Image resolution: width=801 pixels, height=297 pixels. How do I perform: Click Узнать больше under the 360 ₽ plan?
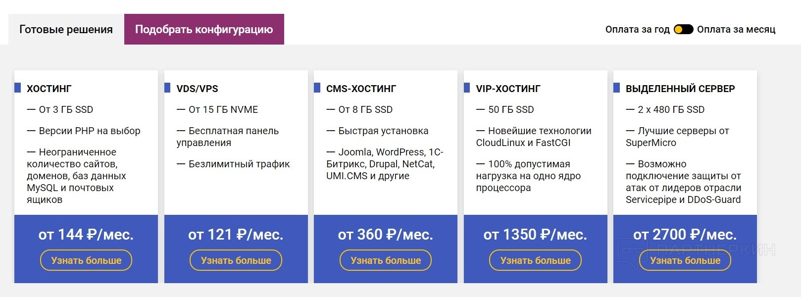pyautogui.click(x=386, y=260)
